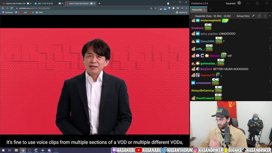
Task: Click username 'gammadaa_' in chat
Action: pos(208,63)
